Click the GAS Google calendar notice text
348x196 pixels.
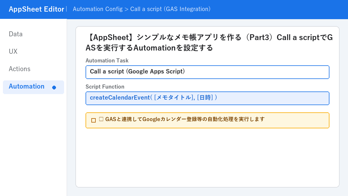pos(182,119)
